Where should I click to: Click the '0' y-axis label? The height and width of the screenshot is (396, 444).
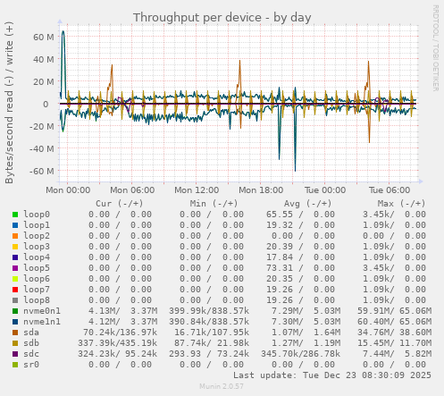[x=46, y=104]
